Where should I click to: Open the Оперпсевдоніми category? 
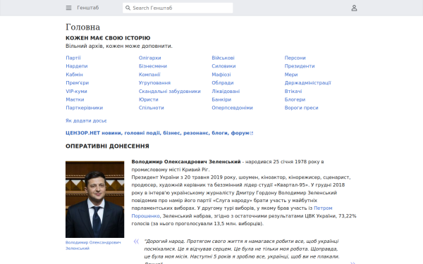click(x=232, y=108)
